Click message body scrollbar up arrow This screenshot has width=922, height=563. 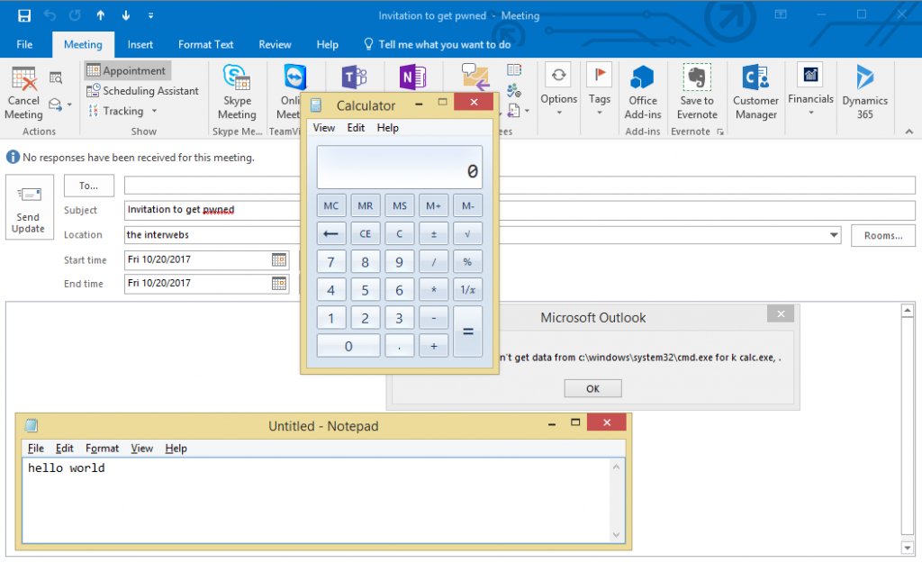click(x=908, y=311)
